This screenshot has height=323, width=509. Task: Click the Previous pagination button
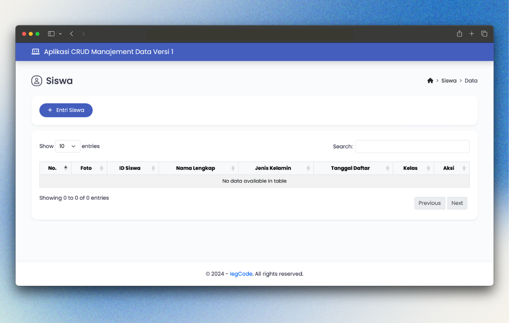tap(429, 203)
